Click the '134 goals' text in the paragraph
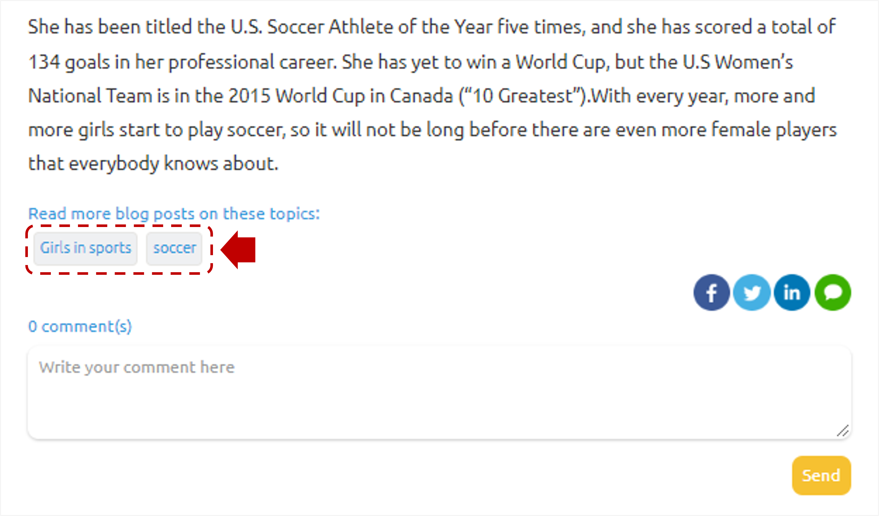879x516 pixels. [x=69, y=62]
